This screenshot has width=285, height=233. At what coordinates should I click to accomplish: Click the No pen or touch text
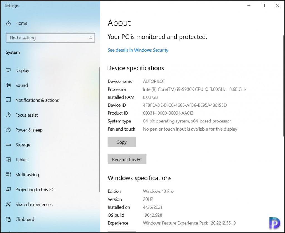coord(190,129)
